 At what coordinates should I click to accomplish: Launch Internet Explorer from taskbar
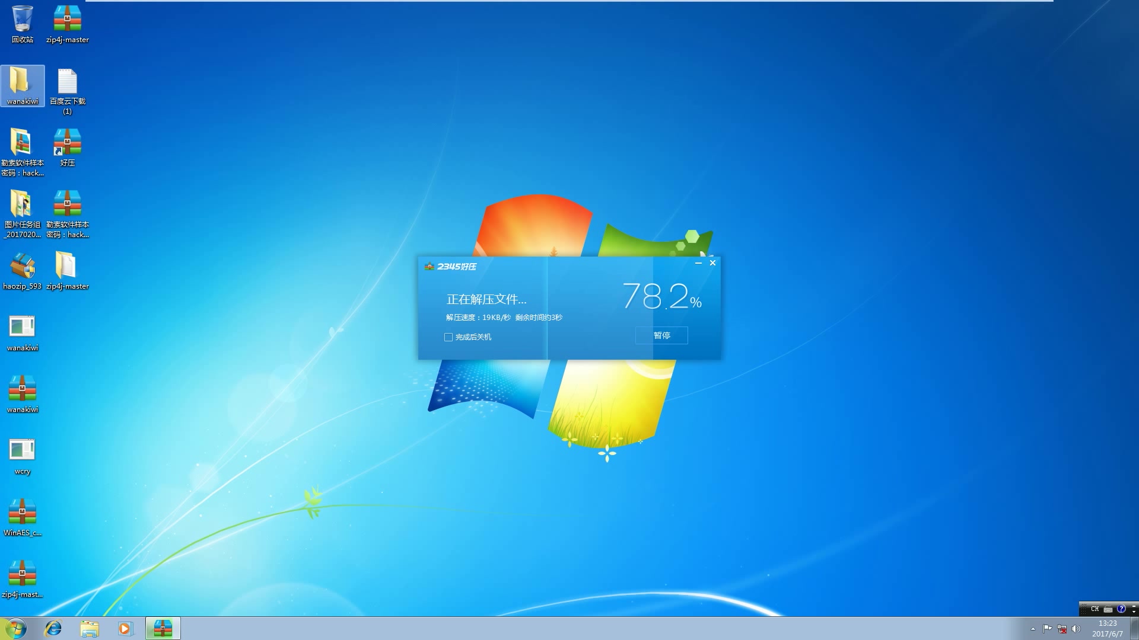point(53,628)
